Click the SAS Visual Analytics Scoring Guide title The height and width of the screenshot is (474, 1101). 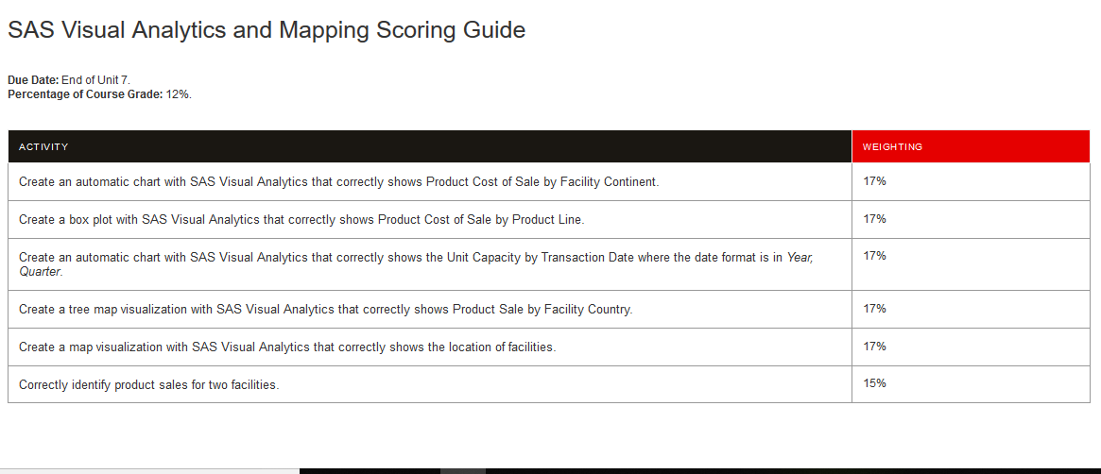click(x=267, y=30)
